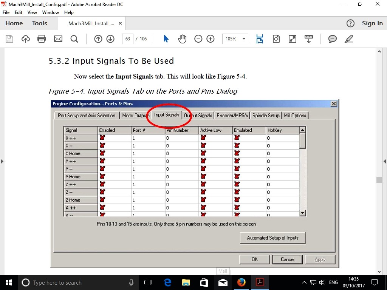
Task: Open Firefox from the taskbar
Action: pos(241,282)
